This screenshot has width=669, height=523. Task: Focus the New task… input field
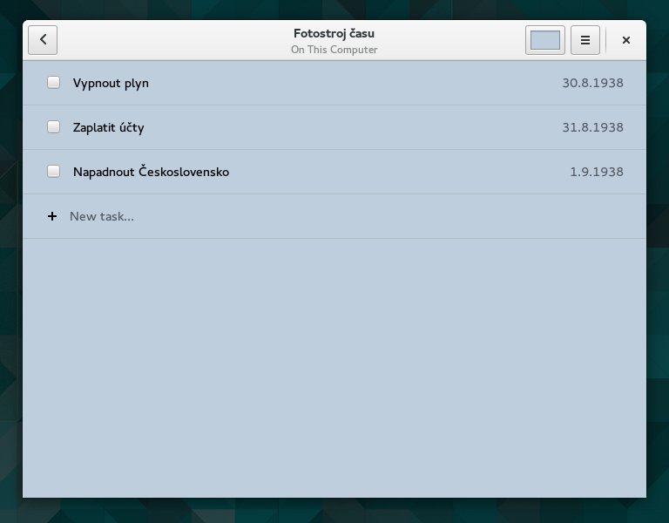click(334, 216)
